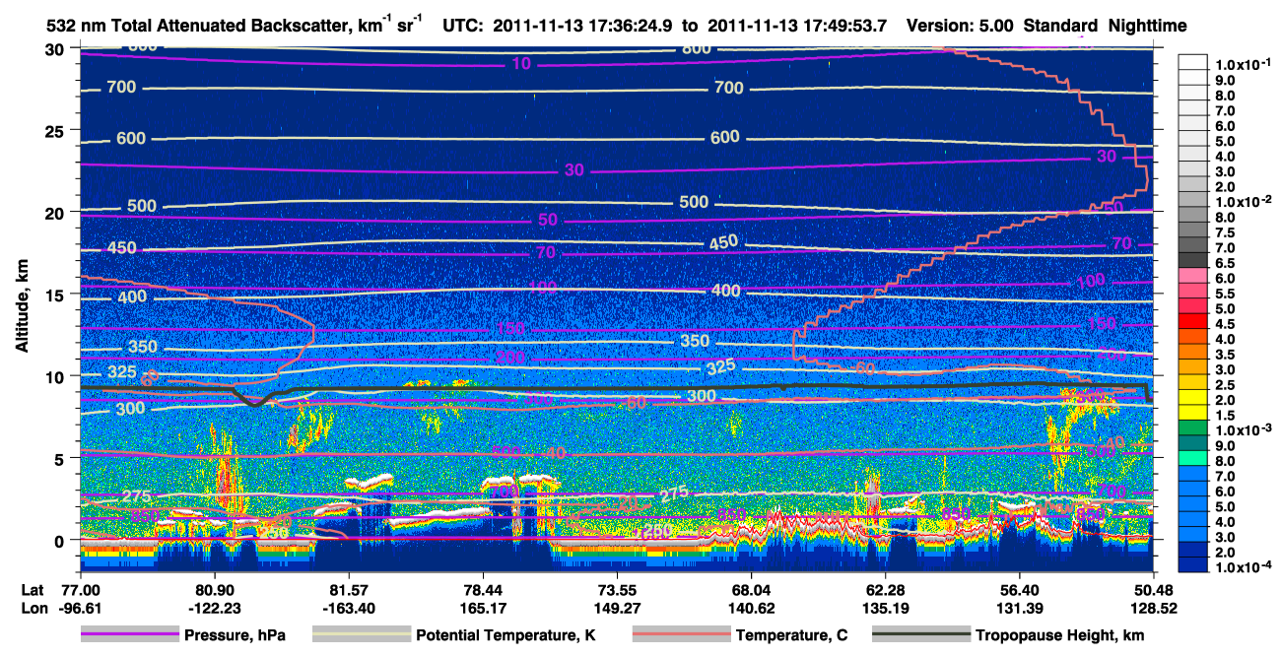Click longitude value 165.17
Viewport: 1281px width, 657px height.
[483, 608]
